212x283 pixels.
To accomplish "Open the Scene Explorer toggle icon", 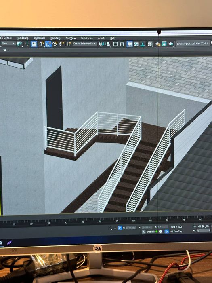I will point(115,44).
